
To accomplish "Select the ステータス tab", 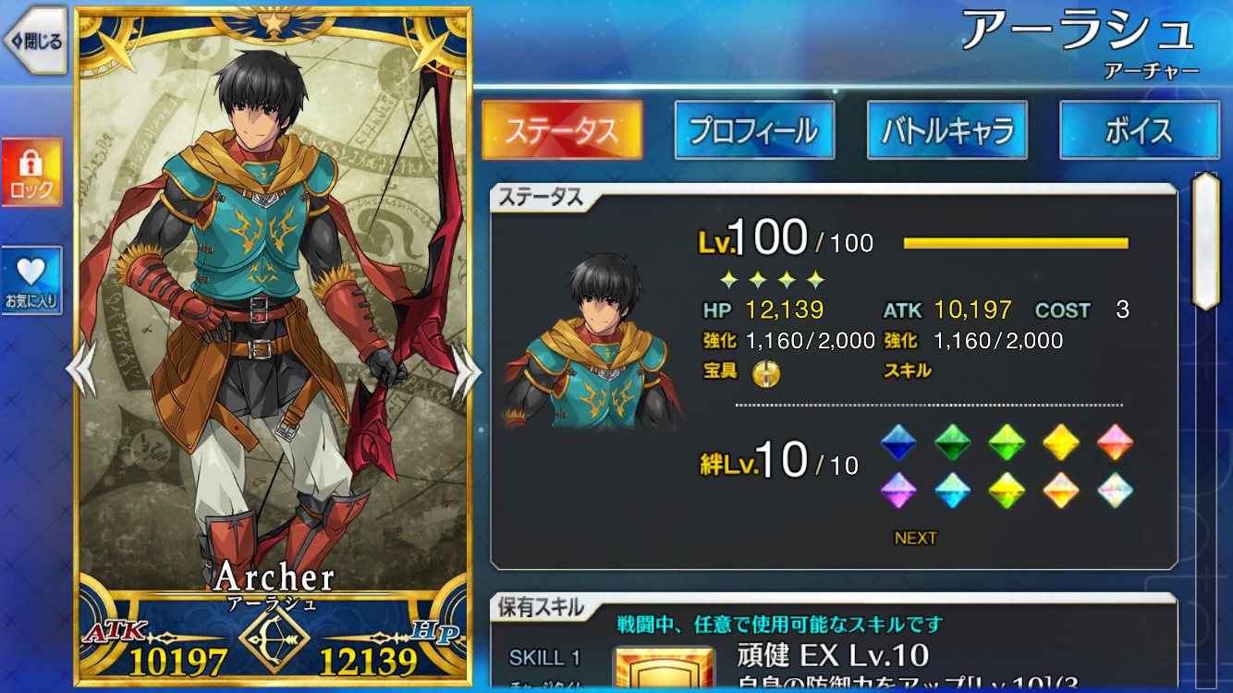I will tap(562, 129).
